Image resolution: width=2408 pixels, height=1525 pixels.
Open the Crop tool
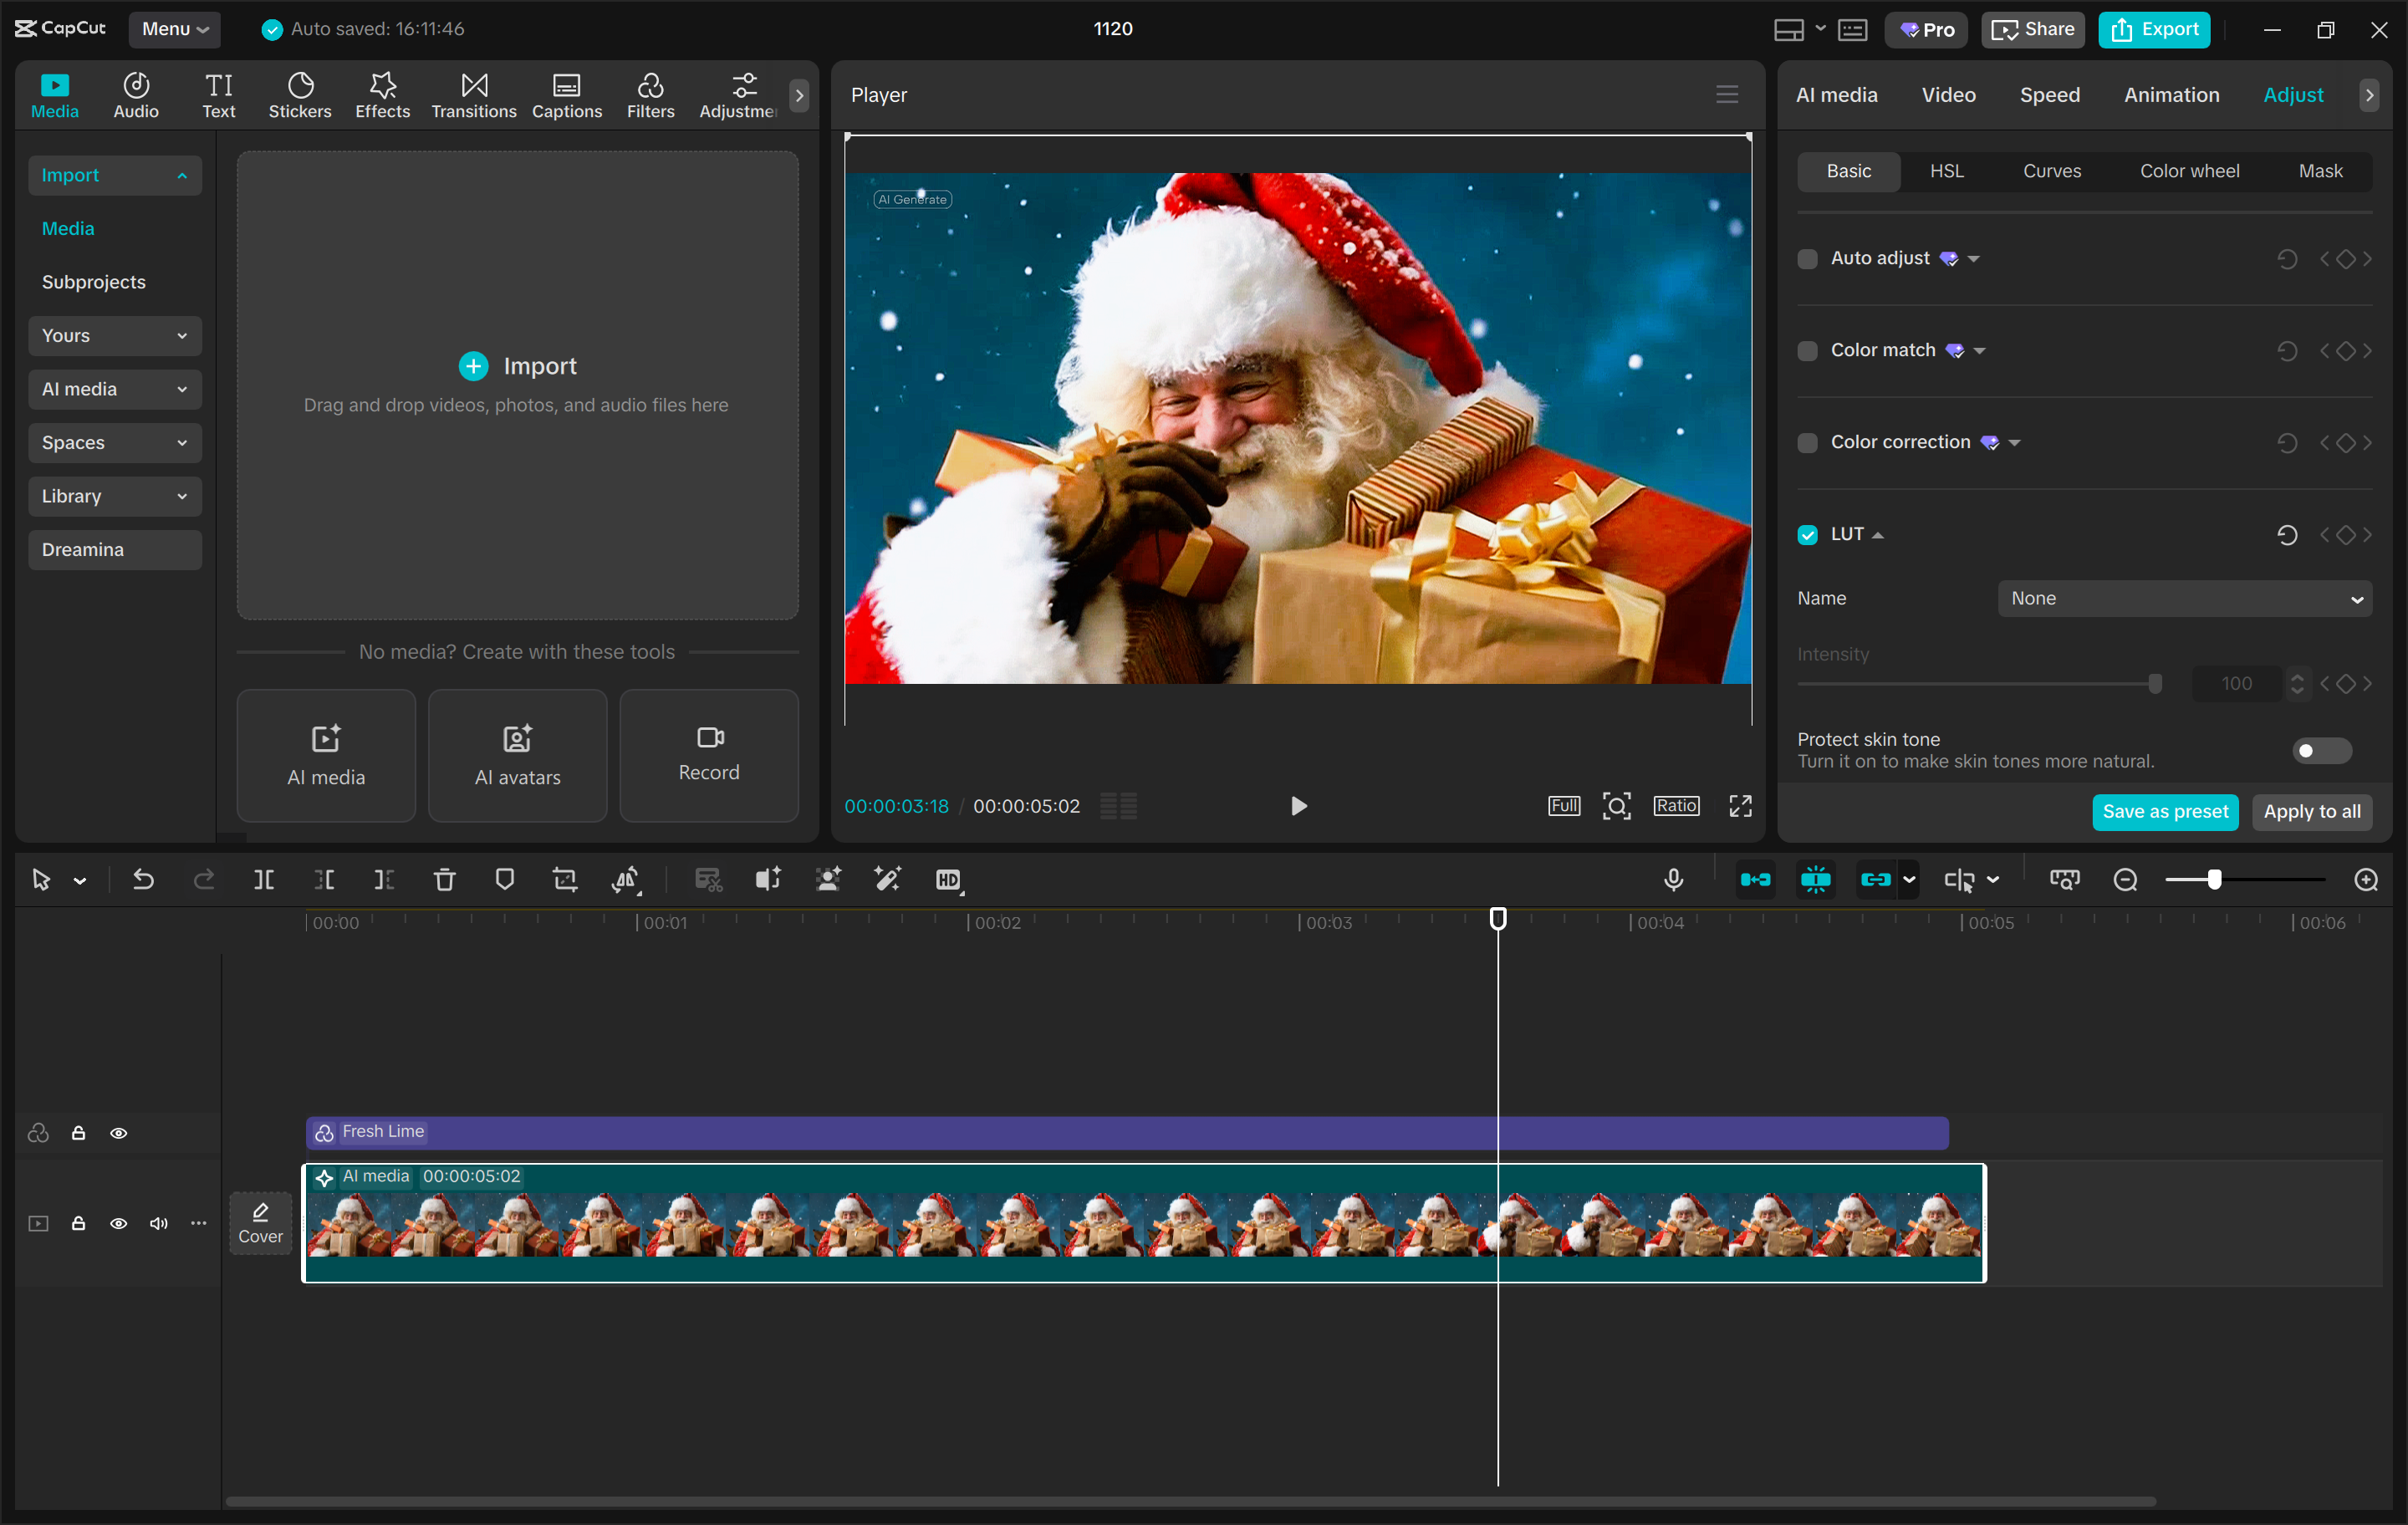pyautogui.click(x=564, y=880)
